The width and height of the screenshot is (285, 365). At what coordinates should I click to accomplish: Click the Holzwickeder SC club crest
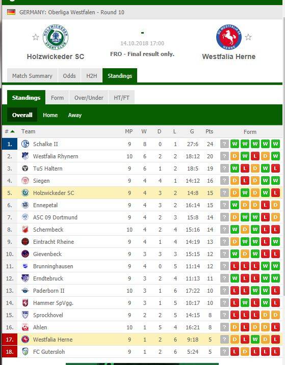point(56,37)
